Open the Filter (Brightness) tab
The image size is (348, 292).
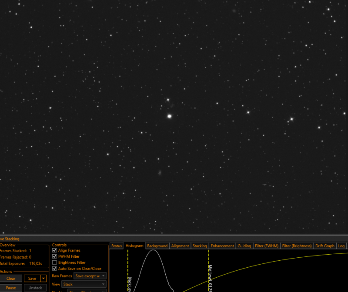[297, 246]
